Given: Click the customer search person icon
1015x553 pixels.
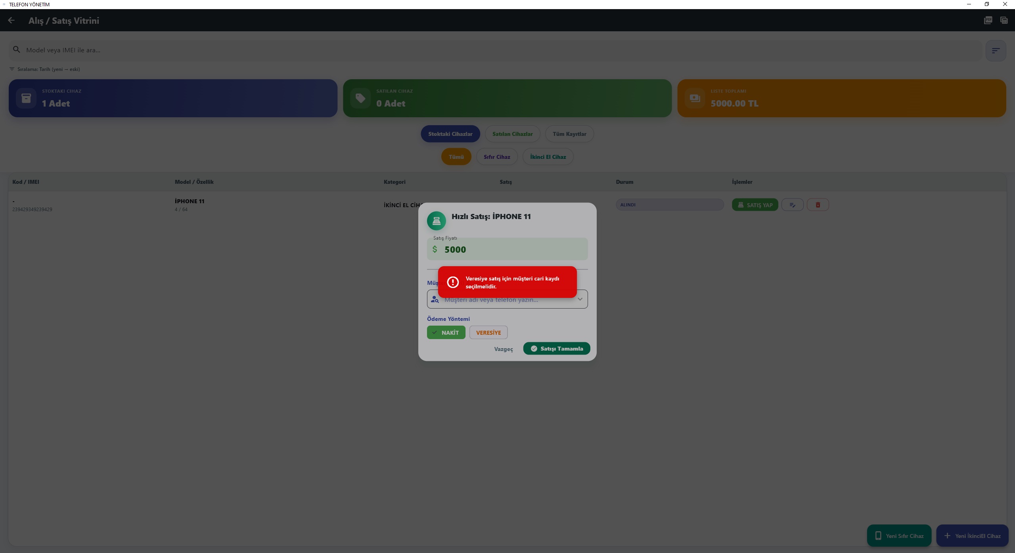Looking at the screenshot, I should click(x=435, y=299).
